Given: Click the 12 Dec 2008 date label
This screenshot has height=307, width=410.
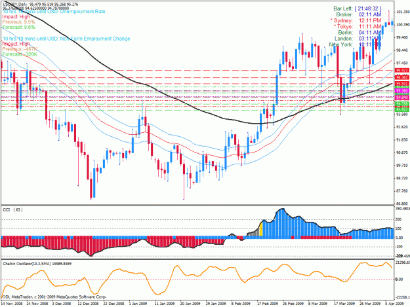Looking at the screenshot, I should tap(88, 304).
